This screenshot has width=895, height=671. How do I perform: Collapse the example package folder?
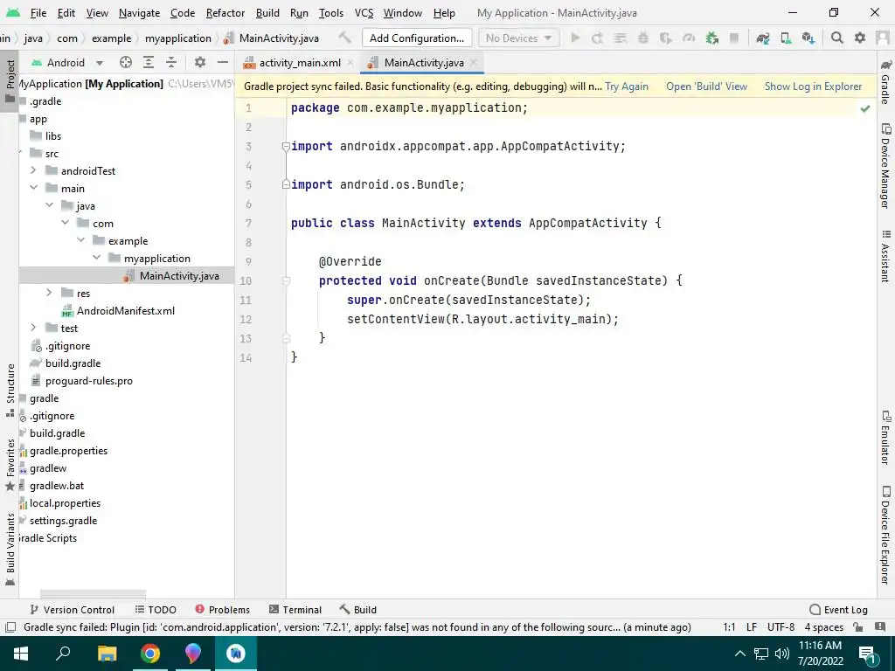(x=80, y=240)
